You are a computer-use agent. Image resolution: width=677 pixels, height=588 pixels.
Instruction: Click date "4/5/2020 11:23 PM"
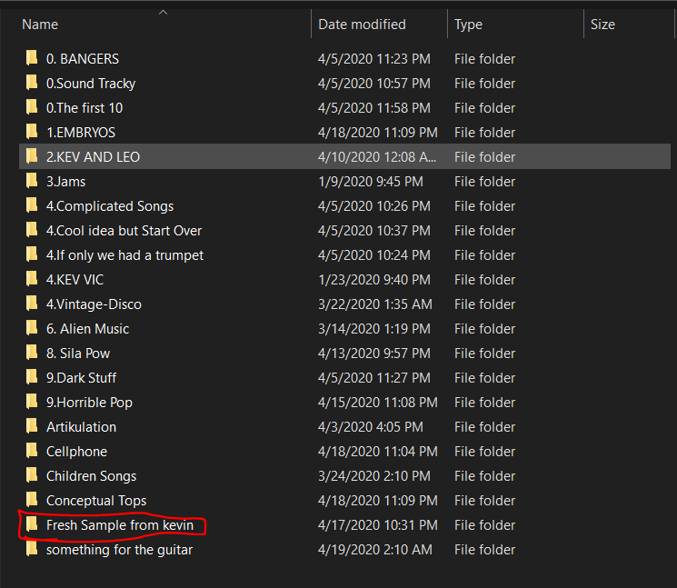tap(374, 59)
